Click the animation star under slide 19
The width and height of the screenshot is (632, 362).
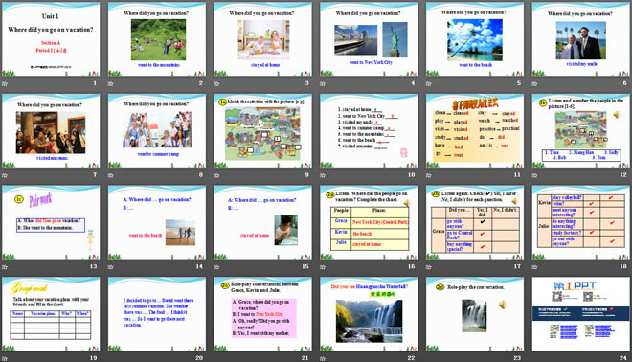point(5,358)
